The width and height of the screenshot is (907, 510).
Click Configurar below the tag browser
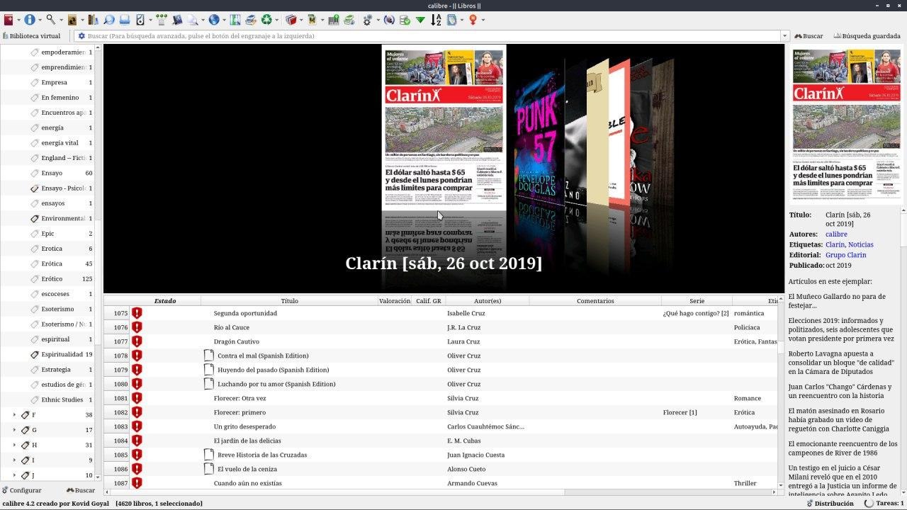(x=21, y=490)
